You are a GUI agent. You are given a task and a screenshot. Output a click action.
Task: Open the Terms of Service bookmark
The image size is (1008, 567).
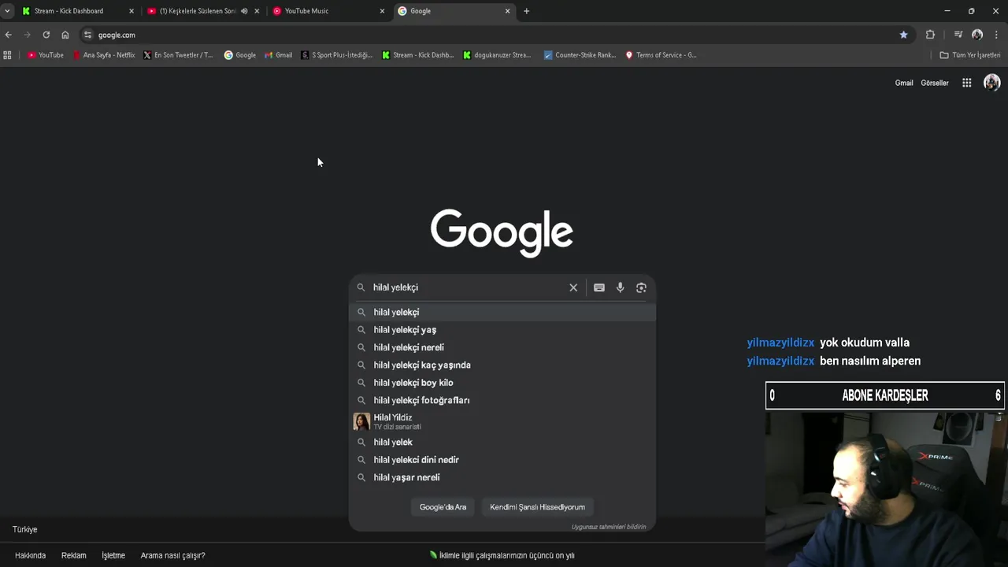point(661,55)
